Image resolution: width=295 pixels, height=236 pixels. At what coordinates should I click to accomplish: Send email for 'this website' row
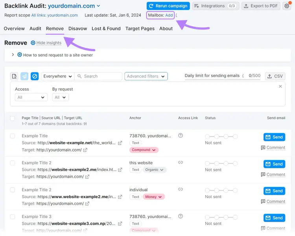click(274, 164)
